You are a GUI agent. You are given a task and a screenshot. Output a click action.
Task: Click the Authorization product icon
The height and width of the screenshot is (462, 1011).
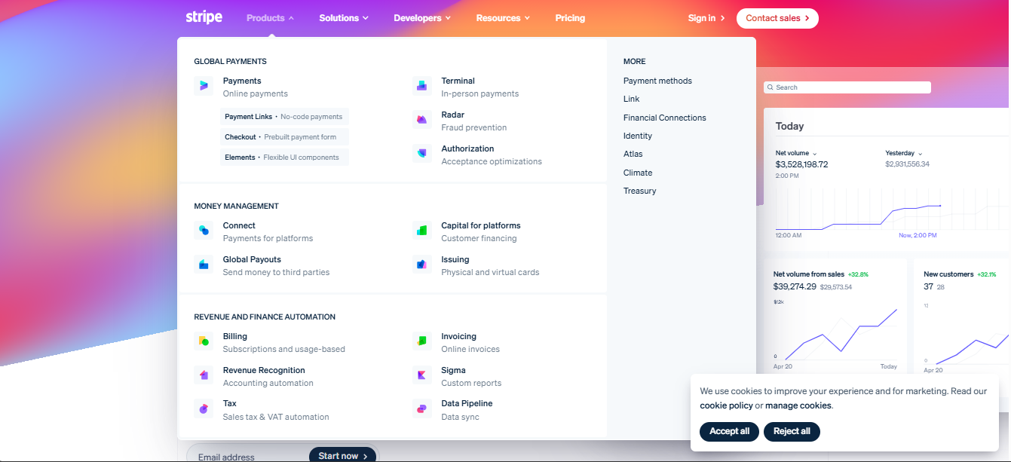[x=421, y=154]
